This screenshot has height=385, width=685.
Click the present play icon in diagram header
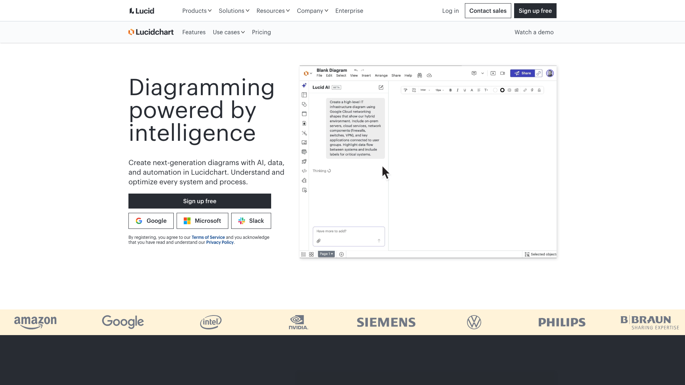493,73
